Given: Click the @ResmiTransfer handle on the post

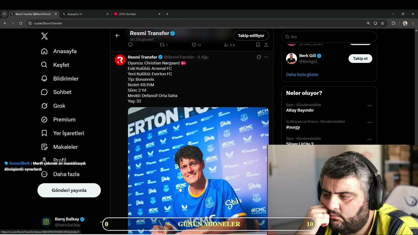Looking at the screenshot, I should tap(179, 57).
